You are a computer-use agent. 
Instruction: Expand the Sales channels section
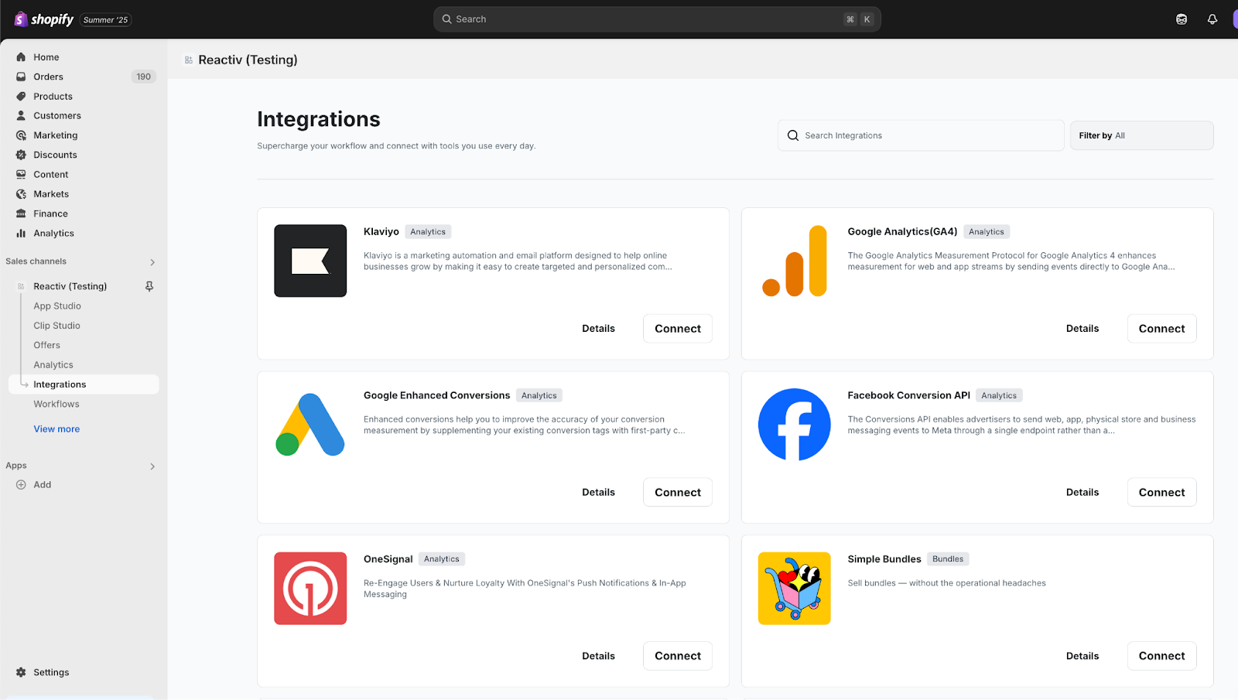tap(152, 262)
